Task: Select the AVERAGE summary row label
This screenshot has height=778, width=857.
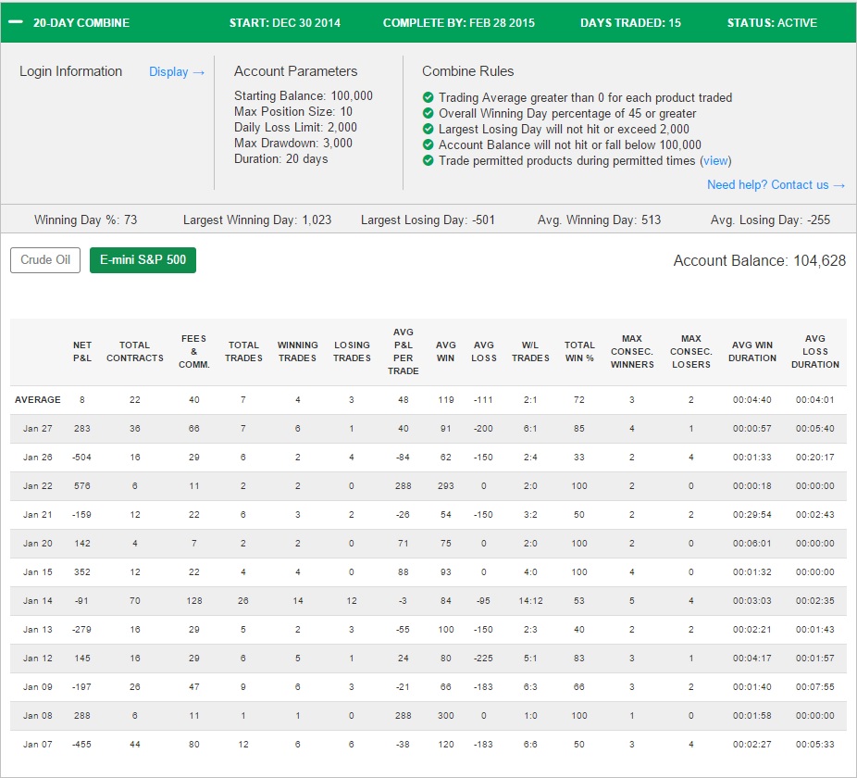Action: 38,400
